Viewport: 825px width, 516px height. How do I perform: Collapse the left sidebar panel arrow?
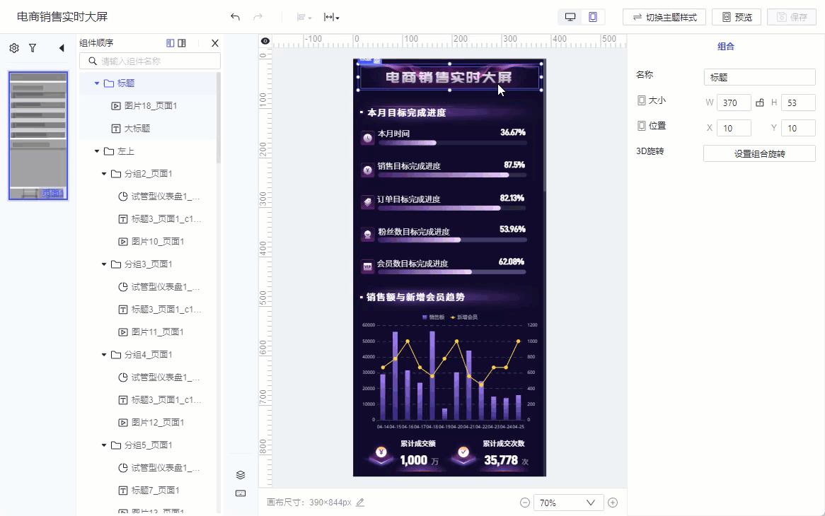point(62,48)
